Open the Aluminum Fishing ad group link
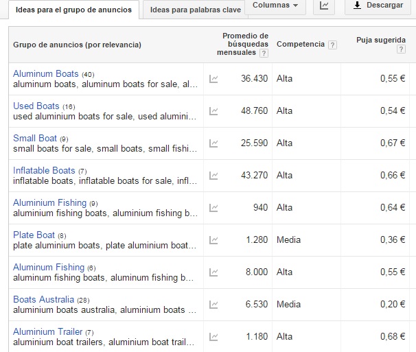Viewport: 416px width, 352px height. point(49,267)
